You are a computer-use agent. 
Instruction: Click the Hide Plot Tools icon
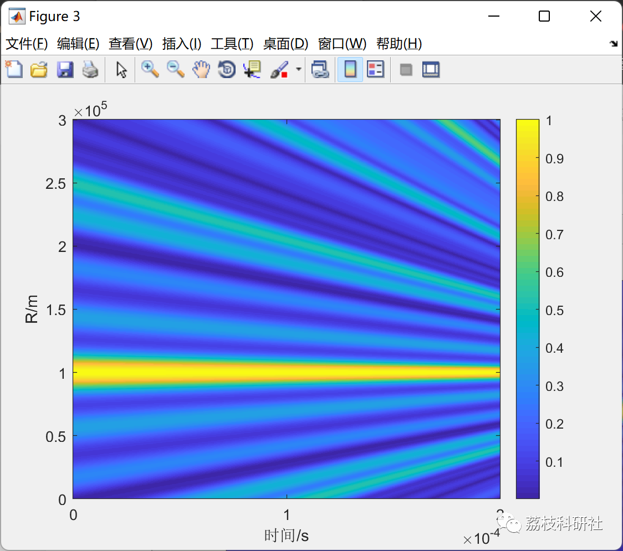click(x=406, y=70)
